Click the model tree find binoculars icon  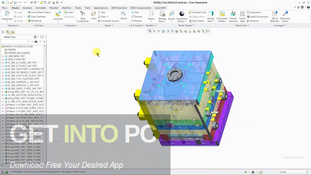coord(36,42)
